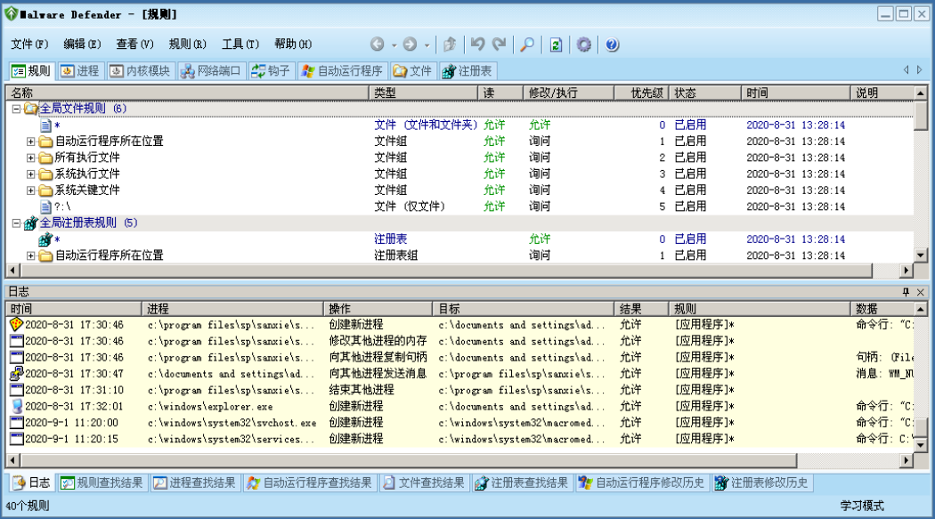
Task: Open the back button history dropdown arrow
Action: (394, 45)
